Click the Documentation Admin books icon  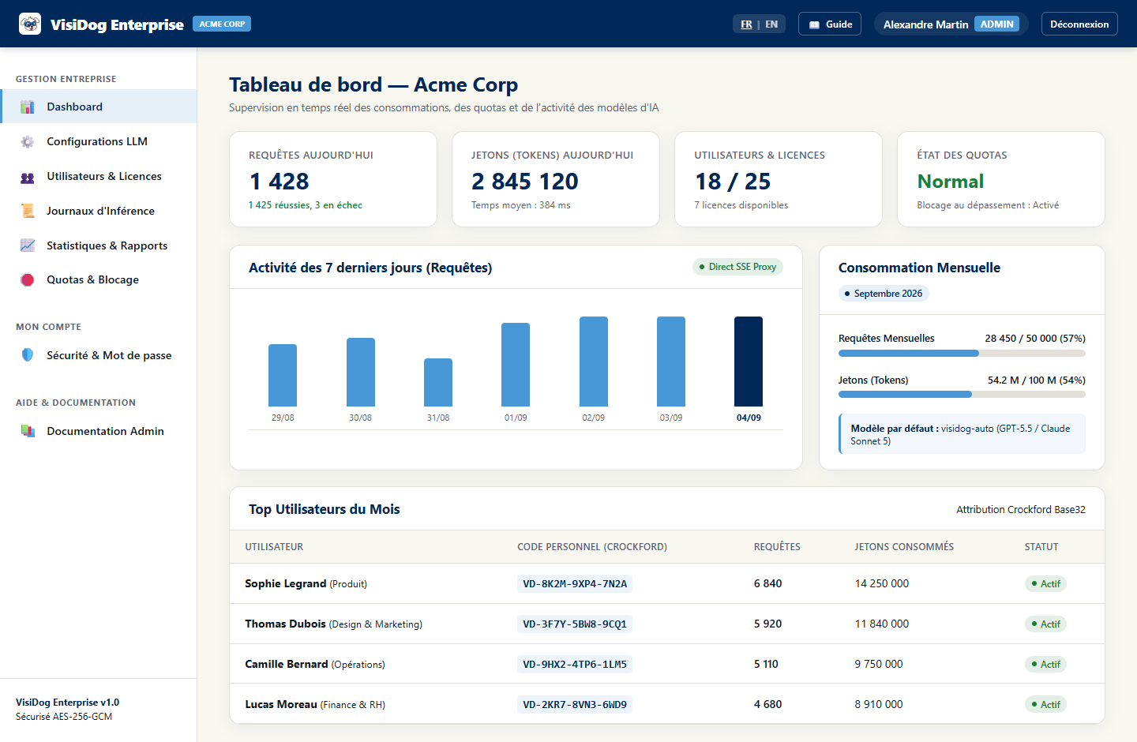coord(28,431)
